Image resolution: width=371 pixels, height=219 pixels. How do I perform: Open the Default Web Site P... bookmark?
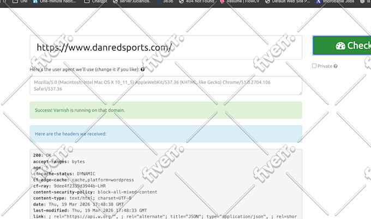click(288, 2)
